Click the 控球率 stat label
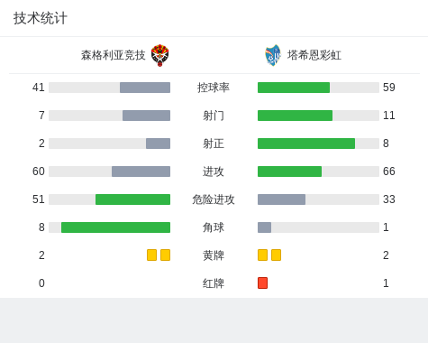The width and height of the screenshot is (428, 343). click(x=214, y=88)
